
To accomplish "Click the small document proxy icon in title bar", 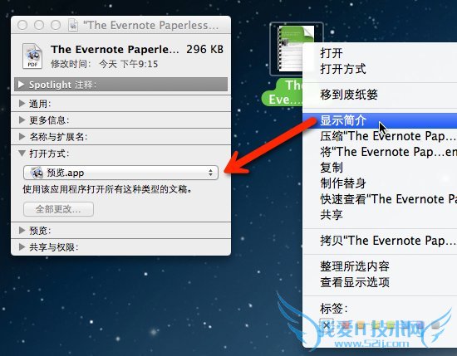I will 73,25.
